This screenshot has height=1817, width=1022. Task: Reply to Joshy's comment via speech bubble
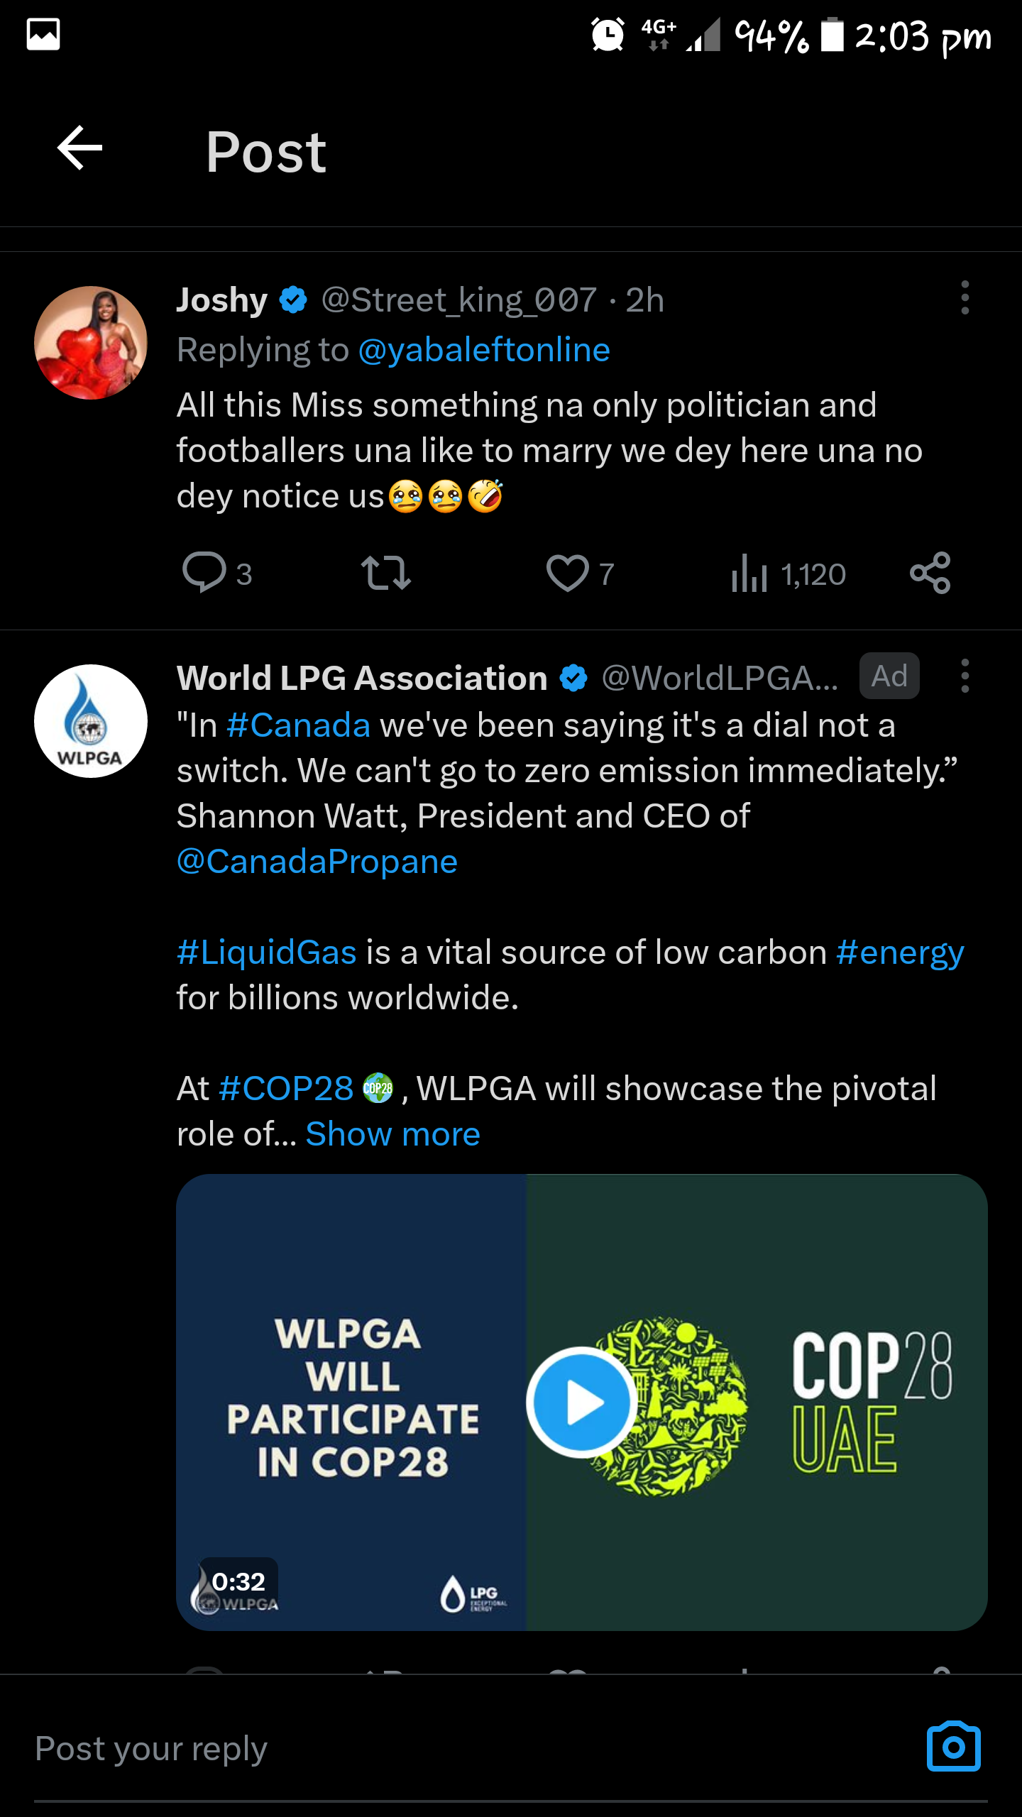coord(204,572)
